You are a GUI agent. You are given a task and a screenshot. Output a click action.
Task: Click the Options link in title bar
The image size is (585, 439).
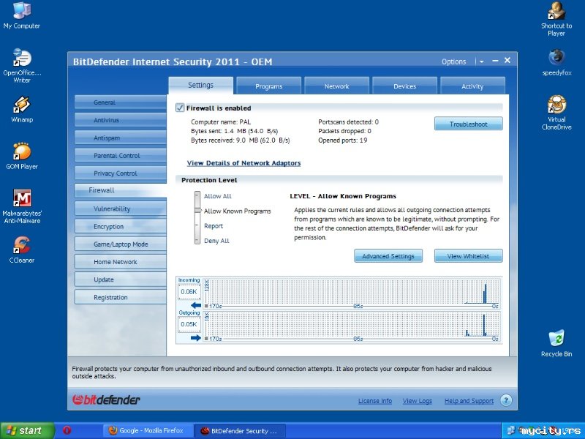click(x=453, y=61)
